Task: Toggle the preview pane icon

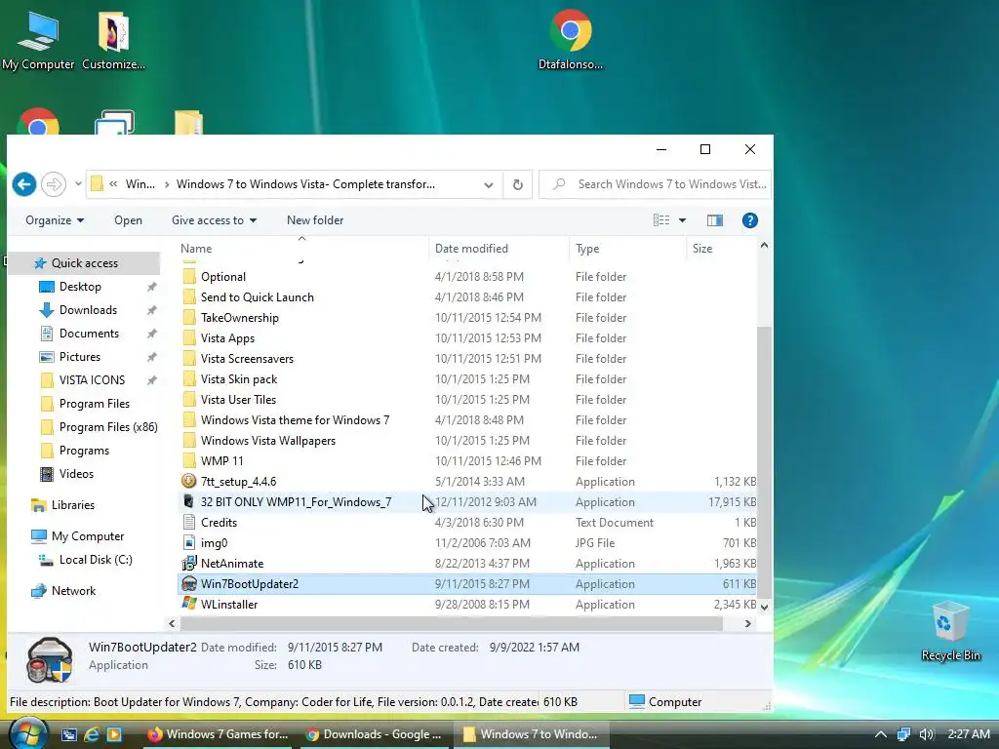Action: coord(715,220)
